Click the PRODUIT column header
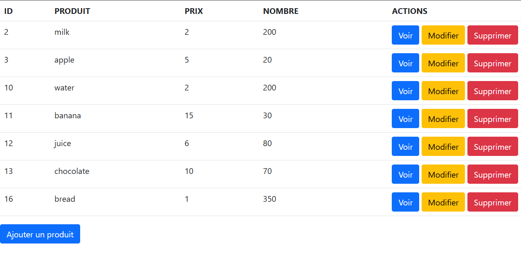Image resolution: width=521 pixels, height=257 pixels. [x=72, y=11]
